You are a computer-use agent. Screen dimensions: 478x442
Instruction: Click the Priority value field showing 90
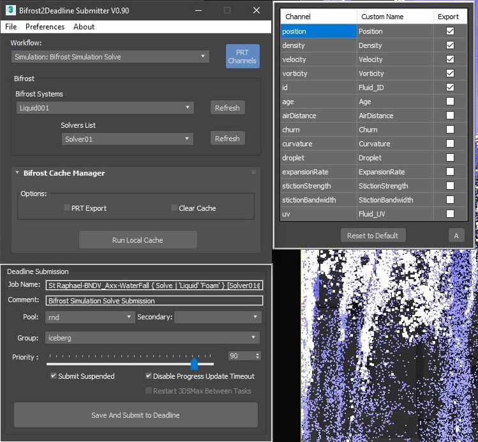(x=241, y=356)
